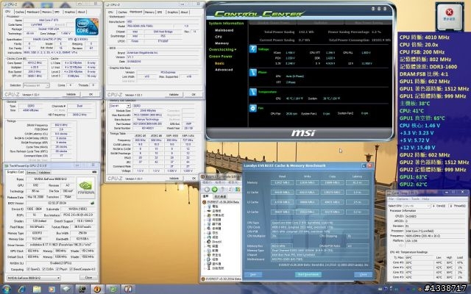
Task: Click the Voltage section icon in Control Center
Action: click(253, 49)
